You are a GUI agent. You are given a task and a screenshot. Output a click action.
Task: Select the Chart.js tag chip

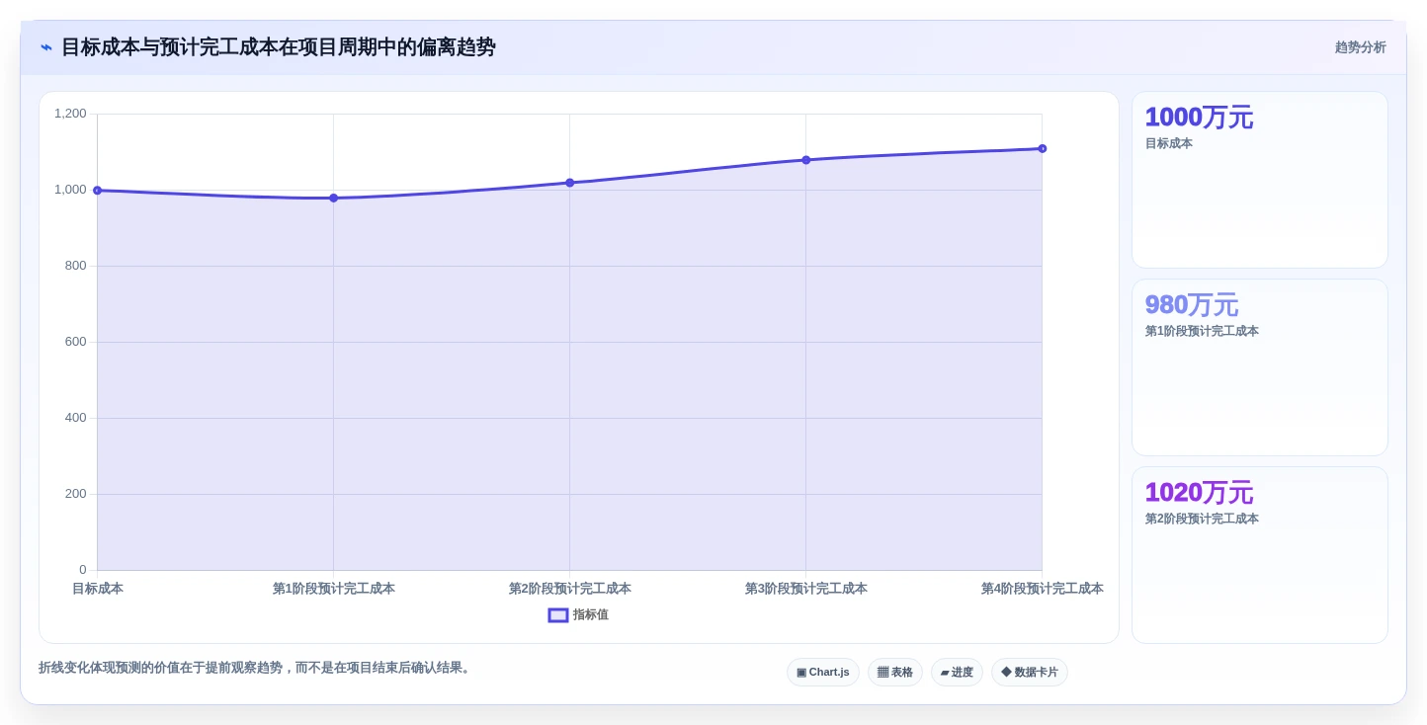pos(823,673)
